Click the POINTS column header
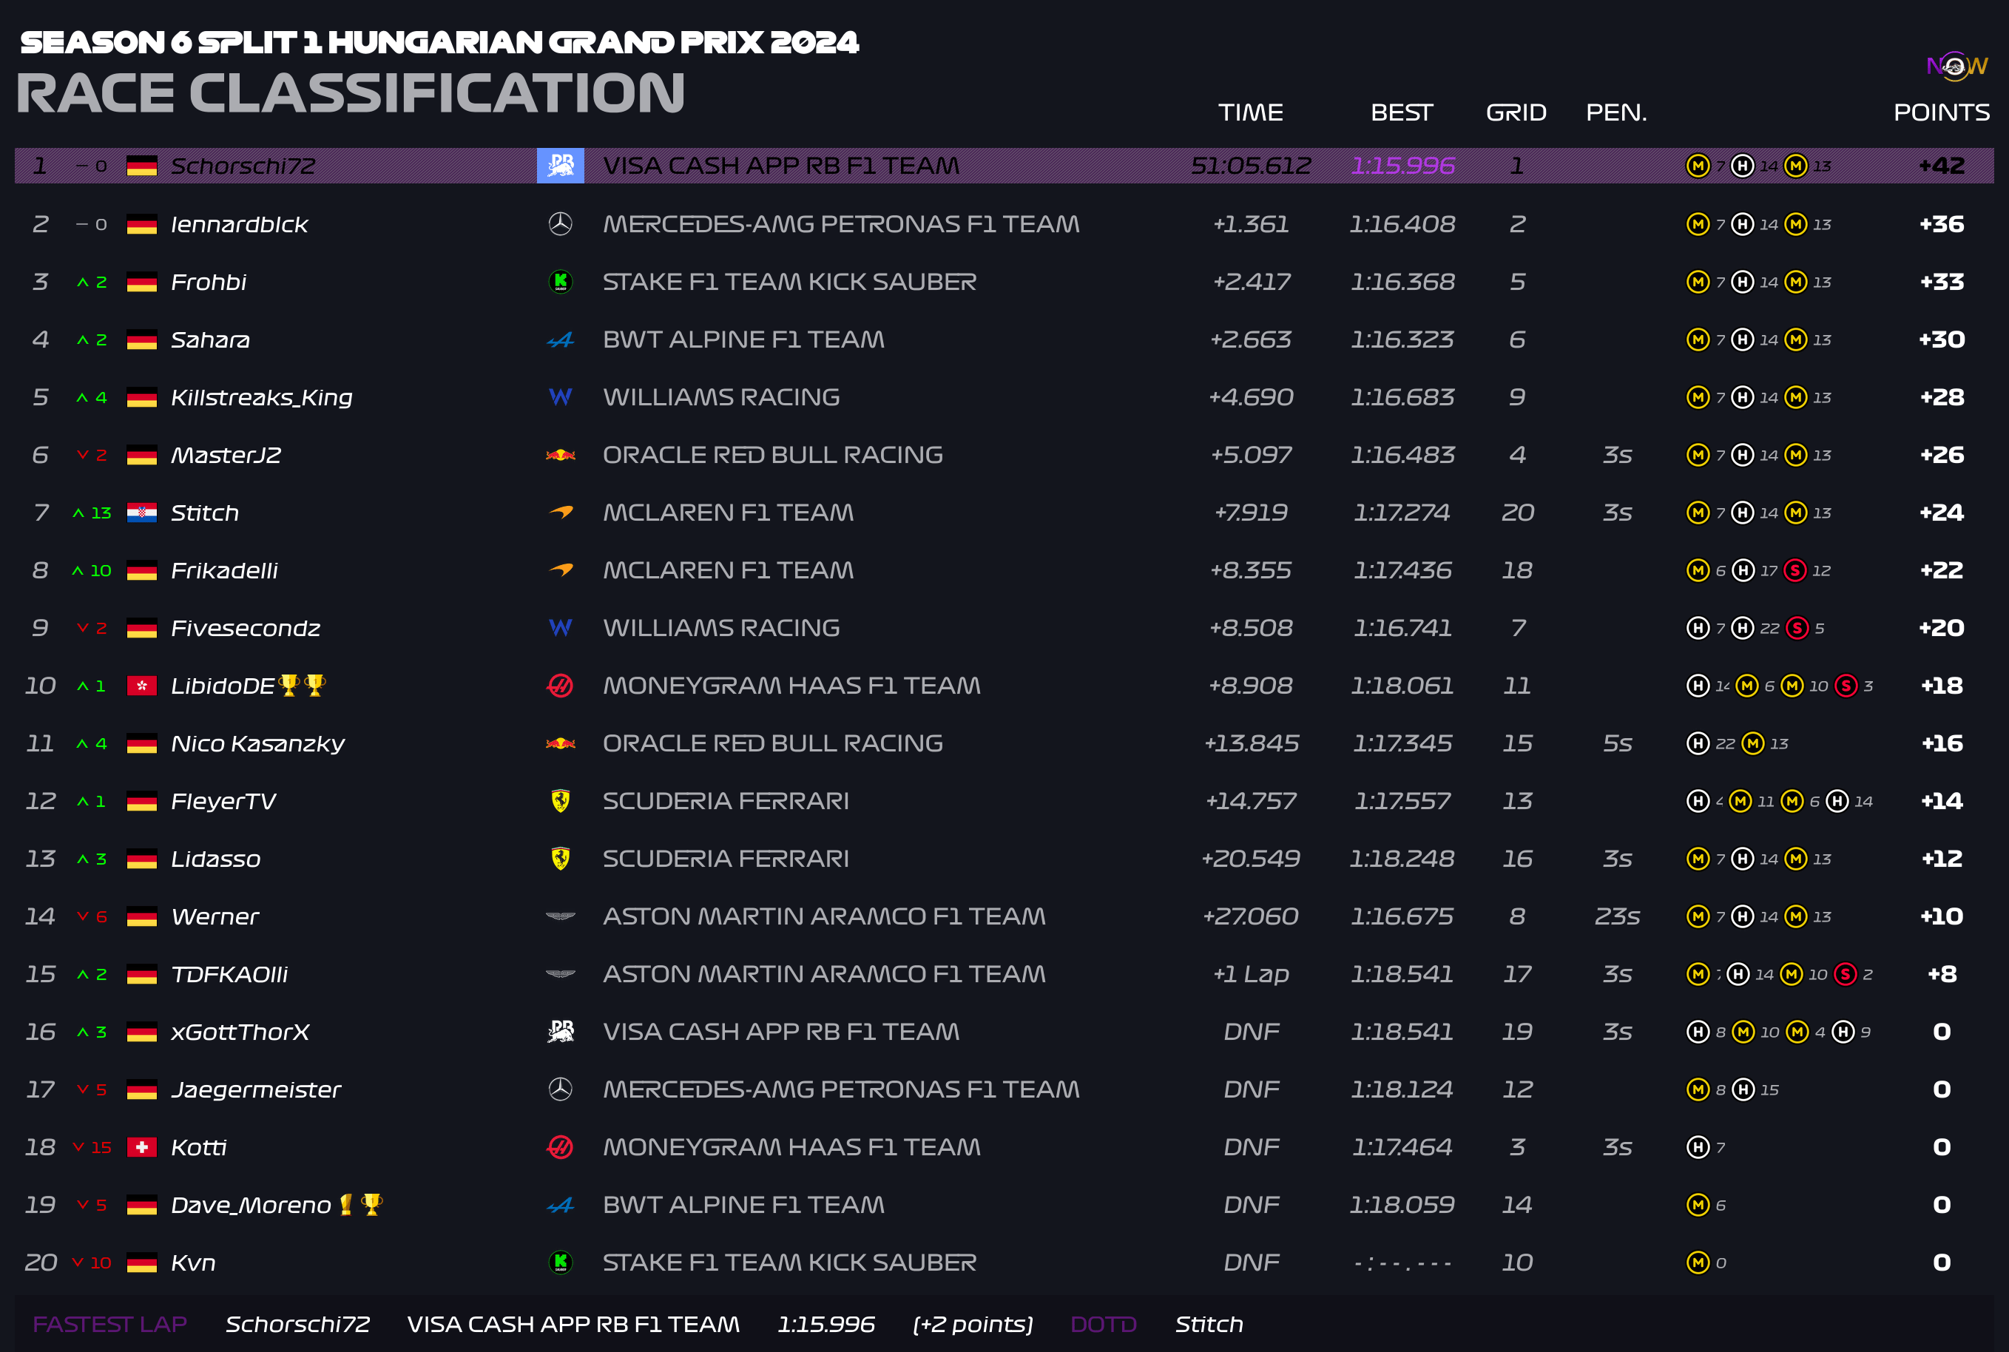 [1941, 113]
